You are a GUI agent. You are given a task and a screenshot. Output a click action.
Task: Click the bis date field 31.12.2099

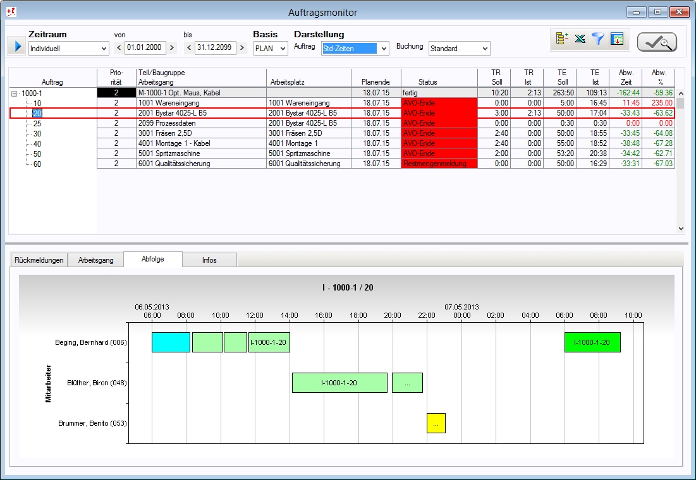216,47
